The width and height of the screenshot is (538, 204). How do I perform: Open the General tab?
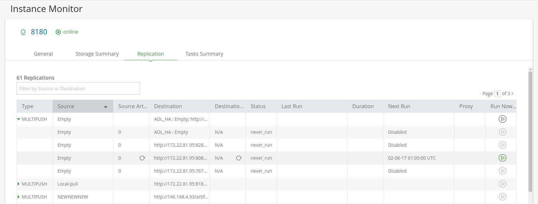point(43,54)
